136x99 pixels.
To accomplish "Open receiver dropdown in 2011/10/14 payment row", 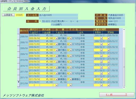I will (108, 79).
